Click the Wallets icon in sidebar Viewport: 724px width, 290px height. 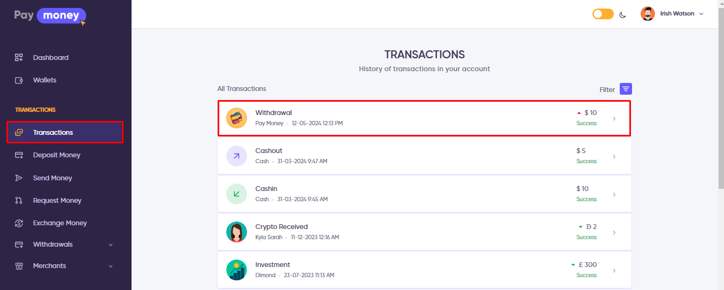pyautogui.click(x=19, y=80)
